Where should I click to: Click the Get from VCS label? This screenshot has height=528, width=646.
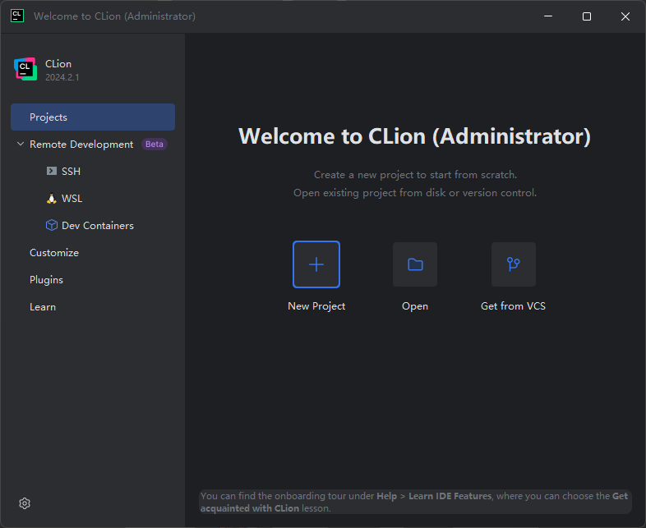pyautogui.click(x=513, y=306)
